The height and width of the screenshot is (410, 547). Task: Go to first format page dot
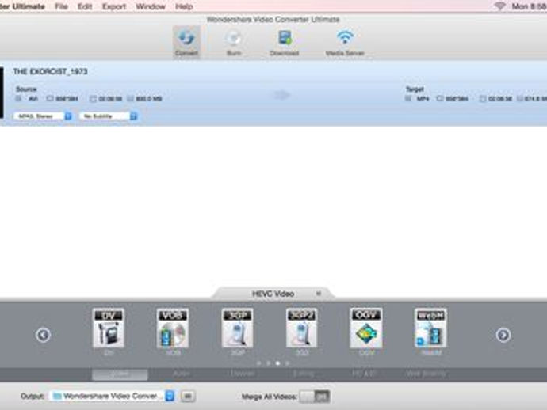point(259,363)
